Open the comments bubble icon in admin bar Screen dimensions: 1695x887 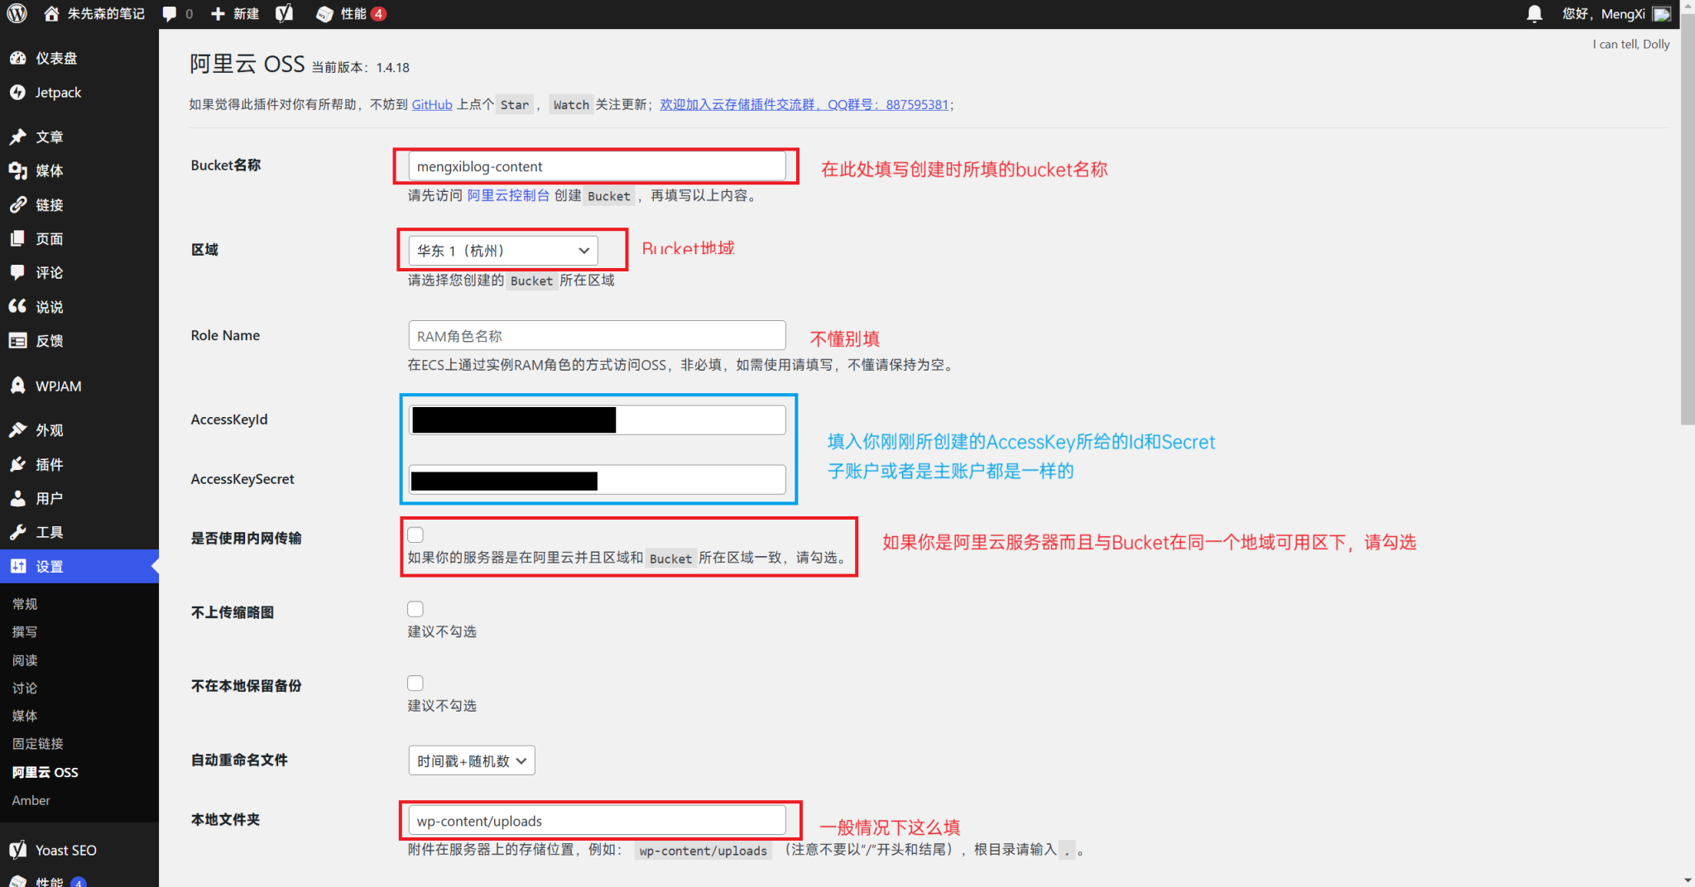170,14
